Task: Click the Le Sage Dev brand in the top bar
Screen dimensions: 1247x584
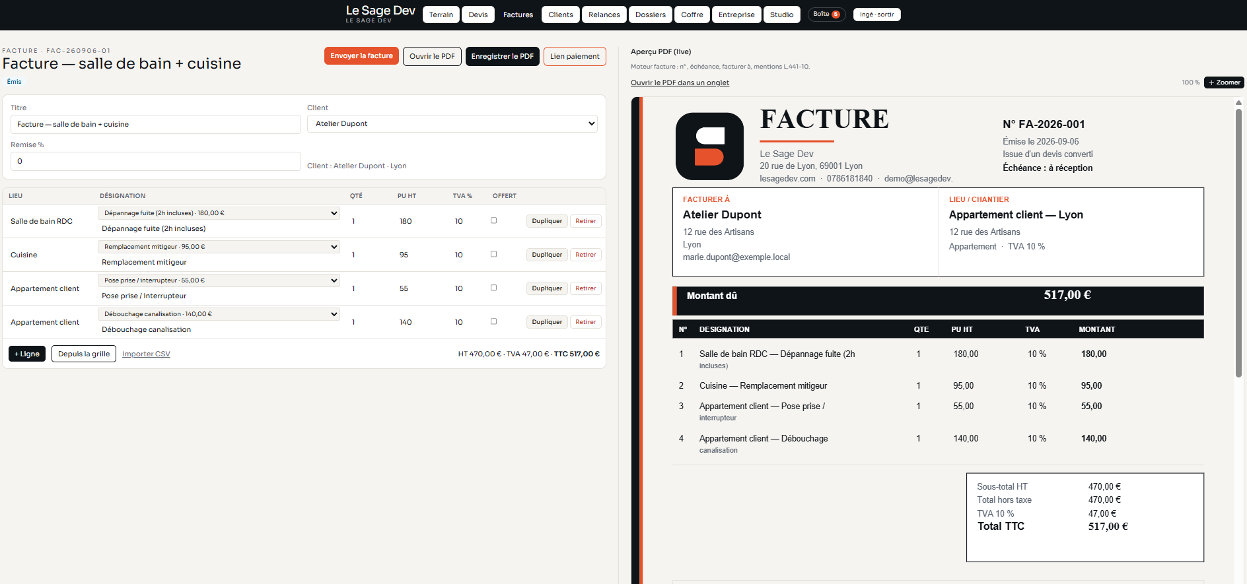Action: [x=380, y=14]
